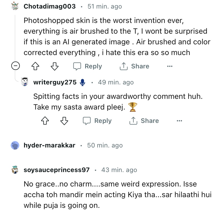
Task: Click soysauceprincess97's avatar icon
Action: (15, 170)
